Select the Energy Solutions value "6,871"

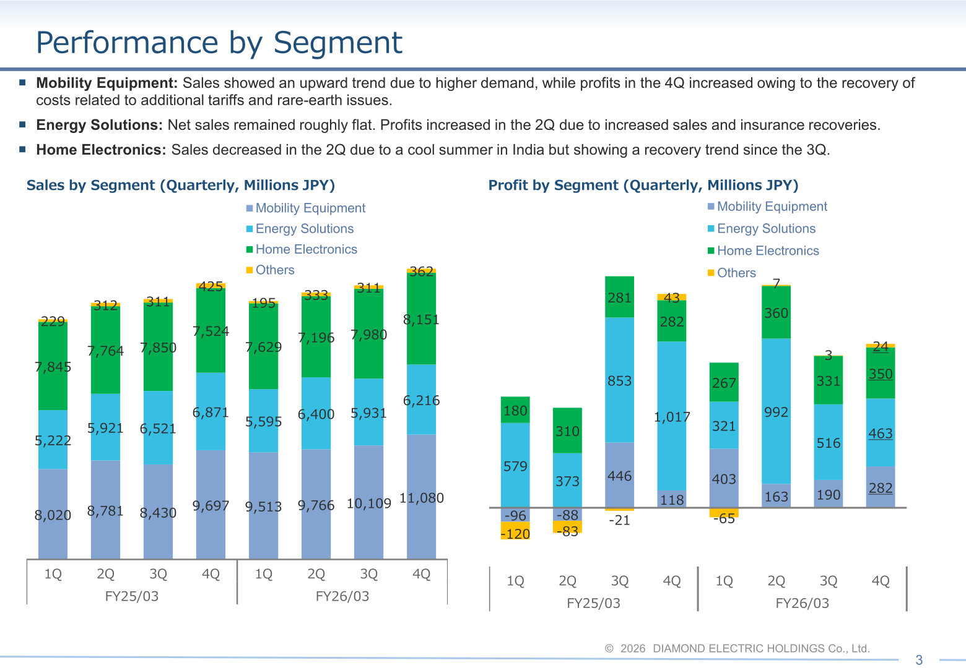point(211,412)
